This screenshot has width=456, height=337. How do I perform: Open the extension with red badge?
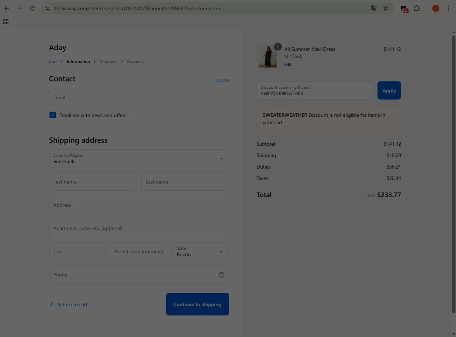pos(404,9)
